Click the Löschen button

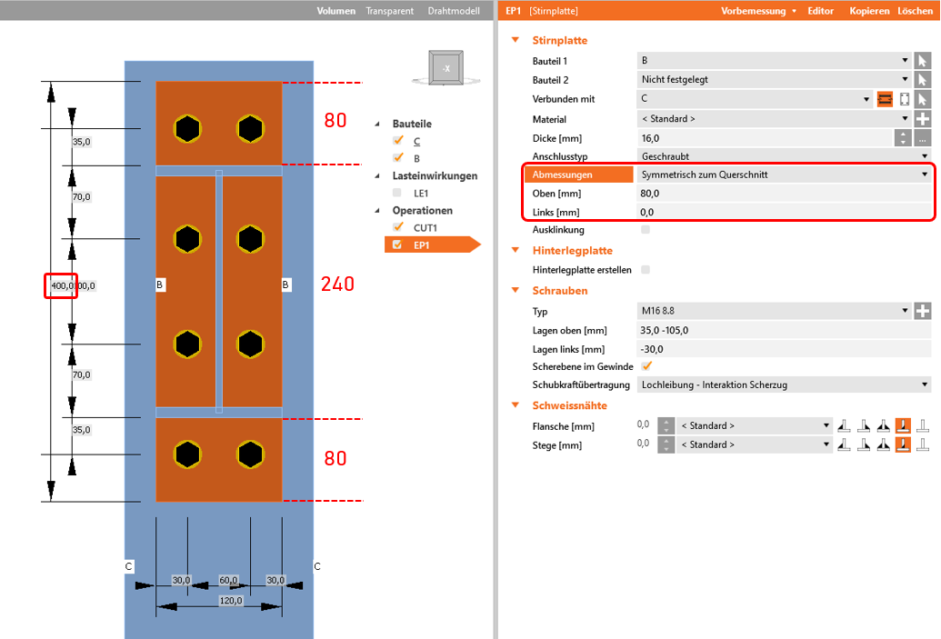click(x=915, y=11)
